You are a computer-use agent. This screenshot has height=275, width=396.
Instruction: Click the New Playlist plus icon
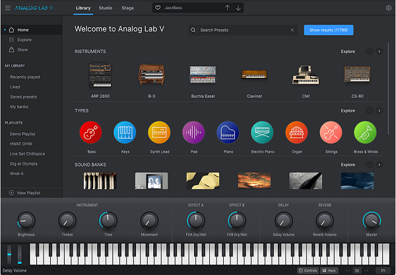[x=11, y=193]
